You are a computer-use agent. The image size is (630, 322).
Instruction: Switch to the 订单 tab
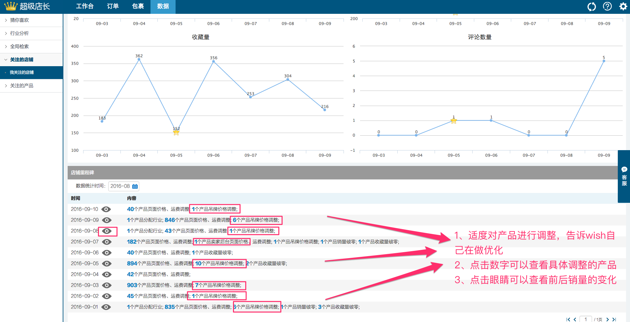click(113, 7)
